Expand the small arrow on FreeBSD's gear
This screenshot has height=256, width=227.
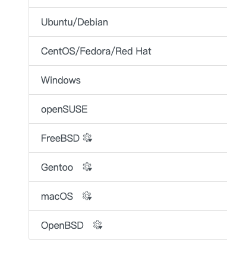click(x=90, y=140)
